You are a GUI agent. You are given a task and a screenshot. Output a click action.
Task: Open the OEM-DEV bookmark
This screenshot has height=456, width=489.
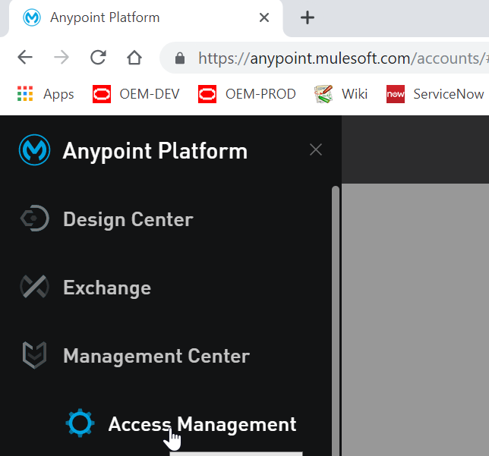(135, 94)
